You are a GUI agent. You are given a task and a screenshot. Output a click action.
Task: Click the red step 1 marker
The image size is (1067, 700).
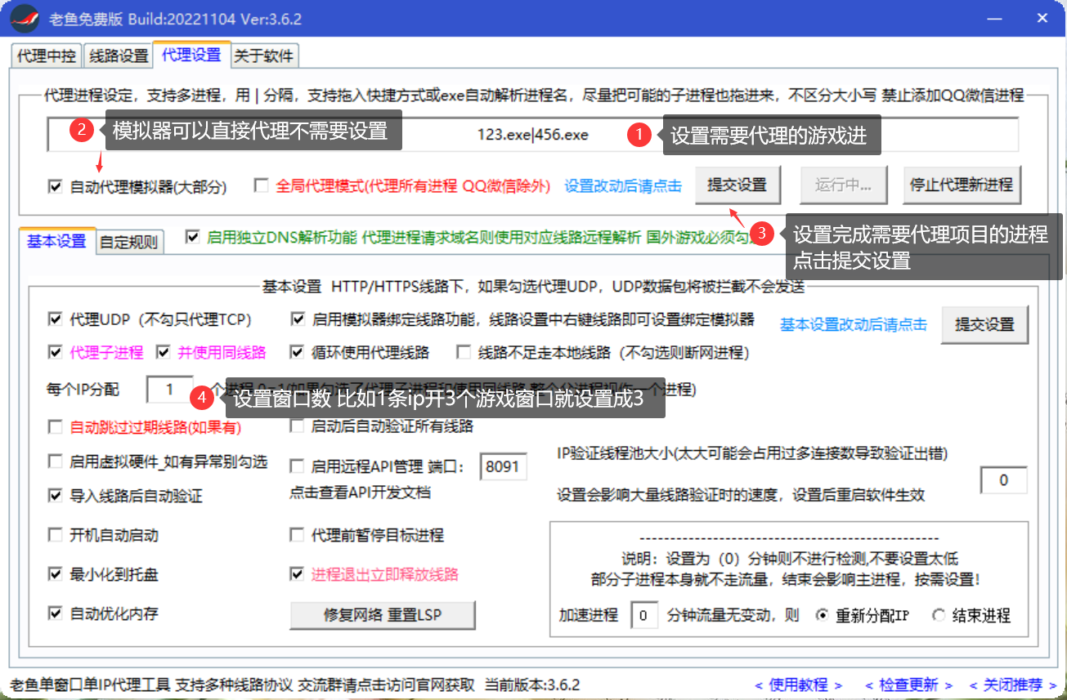pyautogui.click(x=638, y=136)
